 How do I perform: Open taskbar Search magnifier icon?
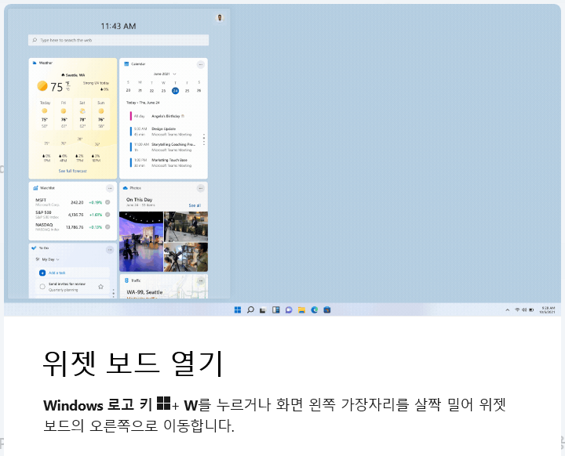coord(250,310)
